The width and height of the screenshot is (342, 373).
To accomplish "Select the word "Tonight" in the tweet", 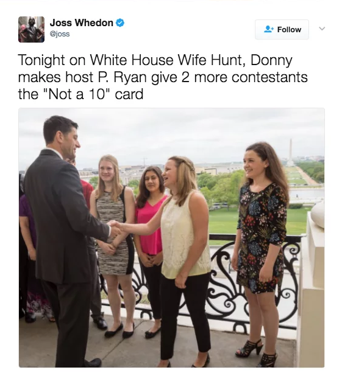I will 41,60.
